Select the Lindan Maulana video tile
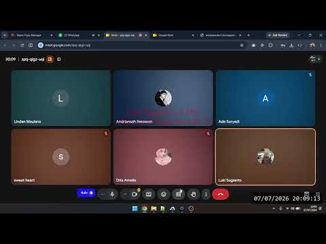This screenshot has width=326, height=244. coord(60,98)
